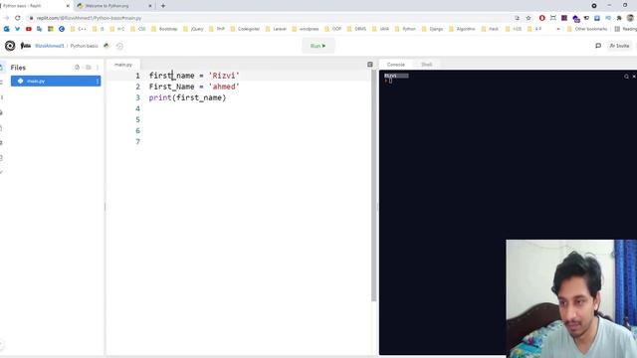This screenshot has width=637, height=358.
Task: Switch to the Shell tab
Action: coord(427,65)
